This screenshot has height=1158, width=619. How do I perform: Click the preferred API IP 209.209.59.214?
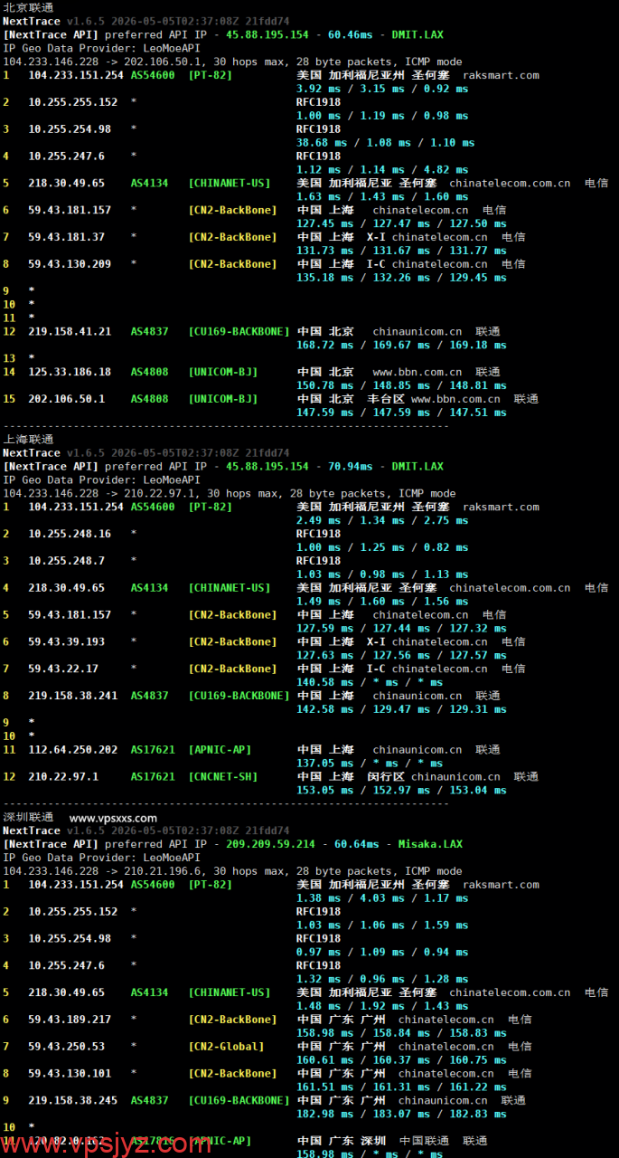pyautogui.click(x=270, y=844)
